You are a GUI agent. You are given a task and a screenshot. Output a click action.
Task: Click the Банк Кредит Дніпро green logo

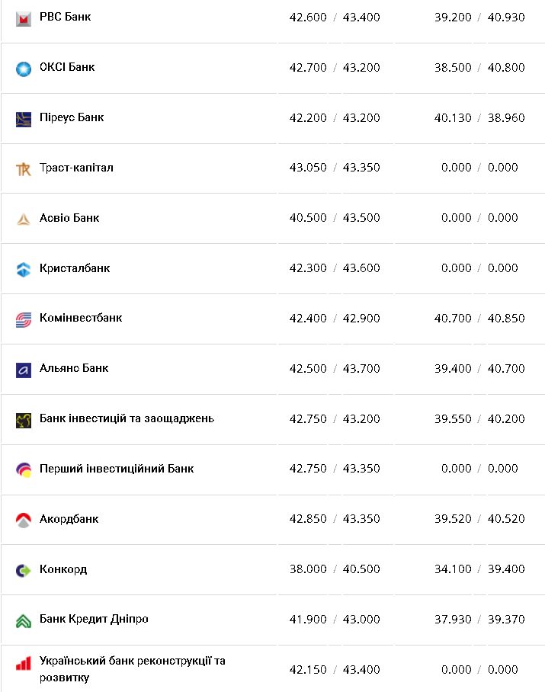(24, 621)
